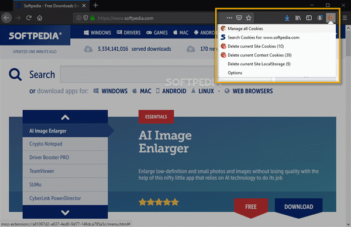The width and height of the screenshot is (351, 227).
Task: Open the GAMES category
Action: 157,33
